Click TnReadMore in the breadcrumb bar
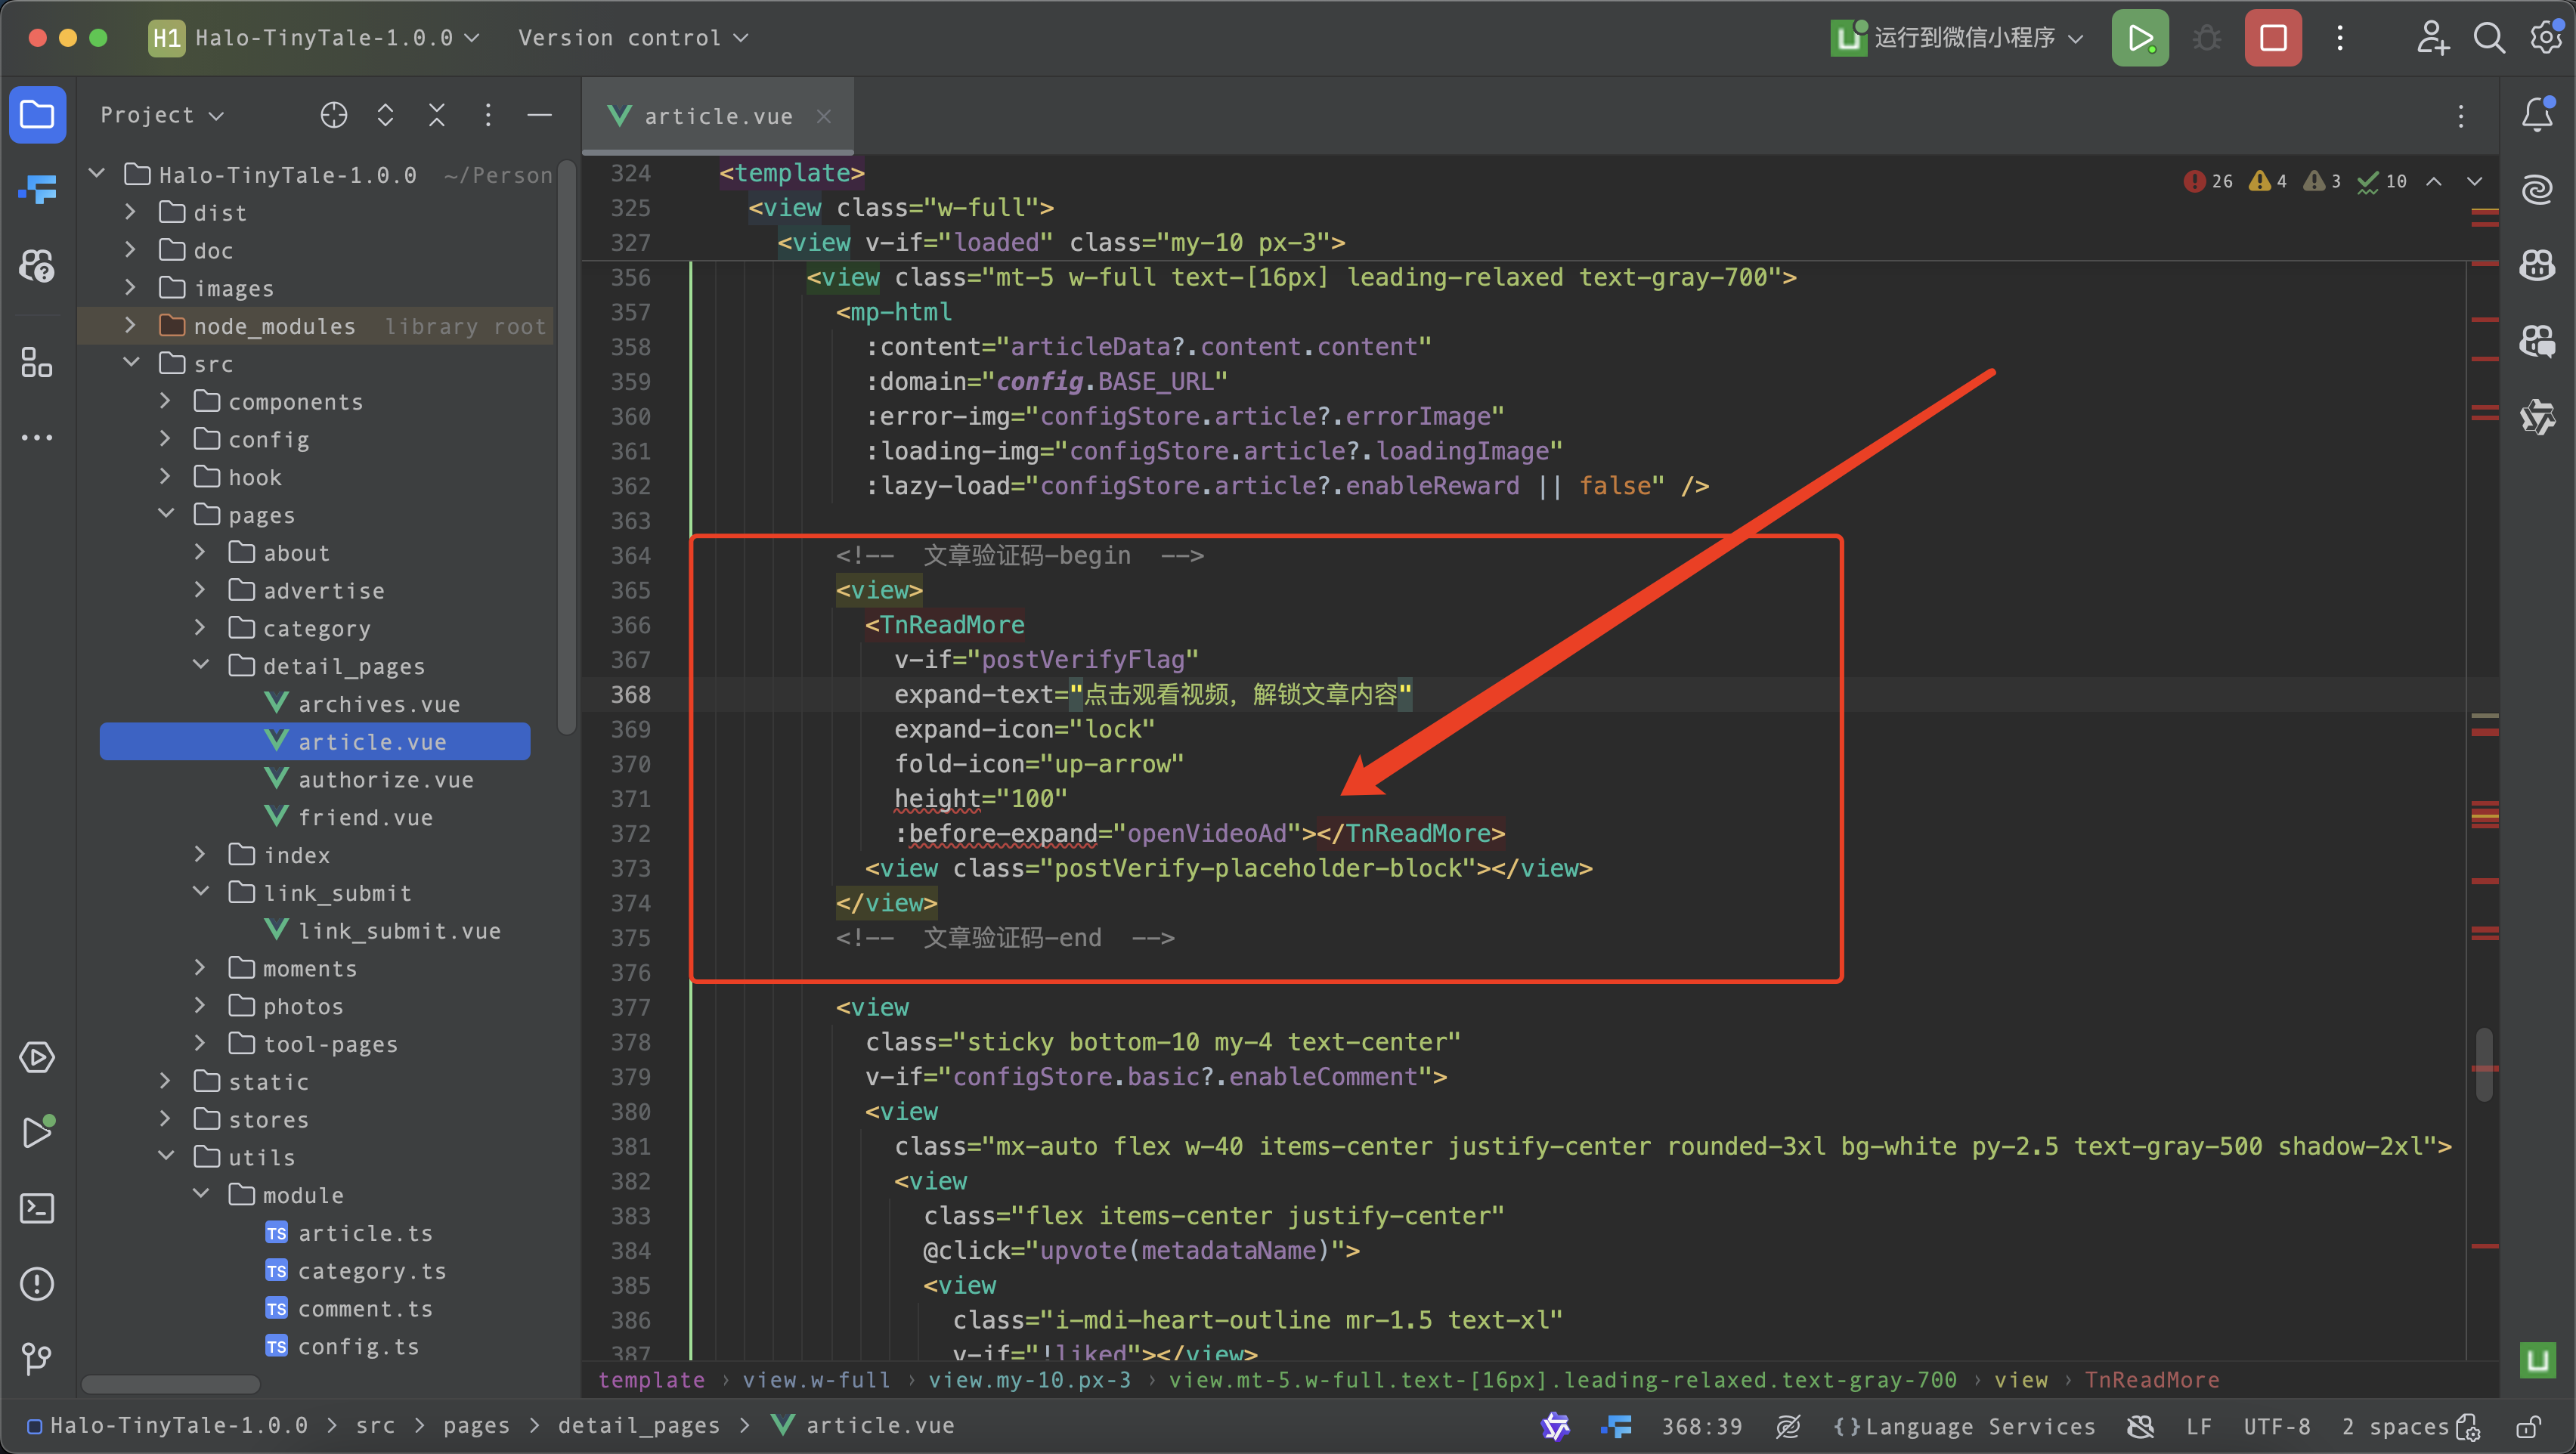Image resolution: width=2576 pixels, height=1454 pixels. tap(2151, 1379)
